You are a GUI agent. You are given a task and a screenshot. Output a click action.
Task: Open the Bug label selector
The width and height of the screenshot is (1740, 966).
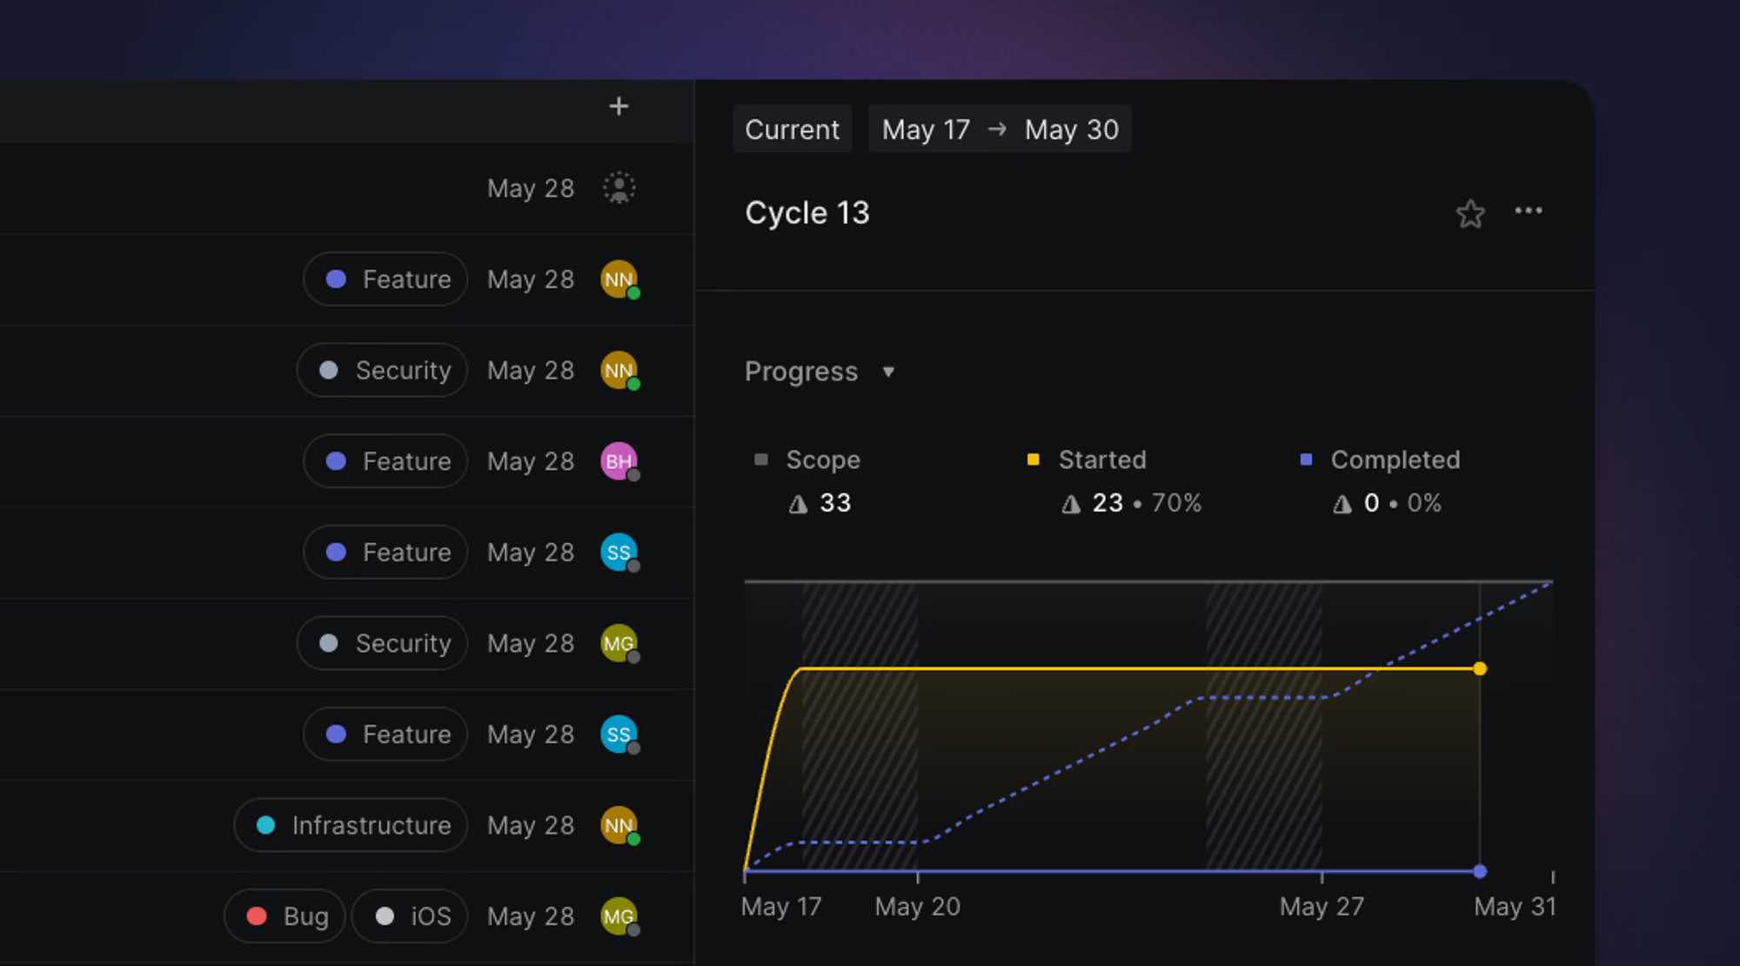pyautogui.click(x=284, y=916)
